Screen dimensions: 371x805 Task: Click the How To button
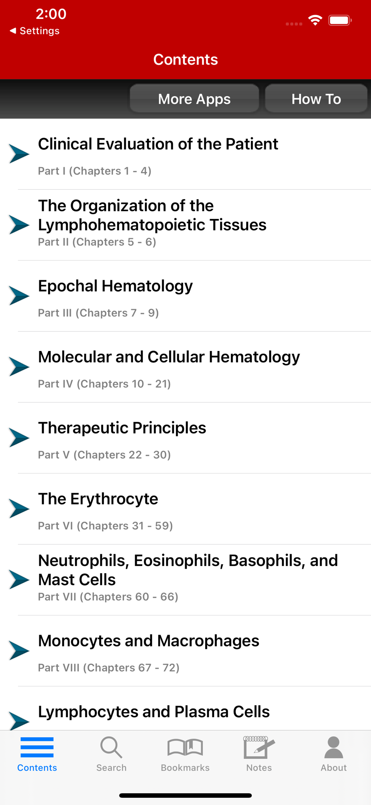coord(316,99)
